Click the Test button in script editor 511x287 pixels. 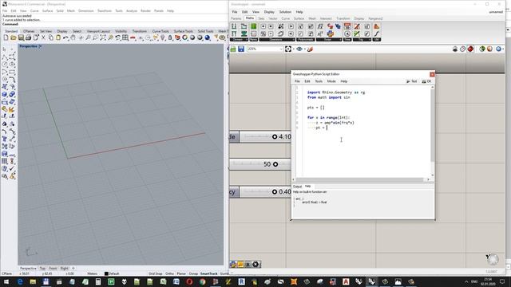(412, 81)
